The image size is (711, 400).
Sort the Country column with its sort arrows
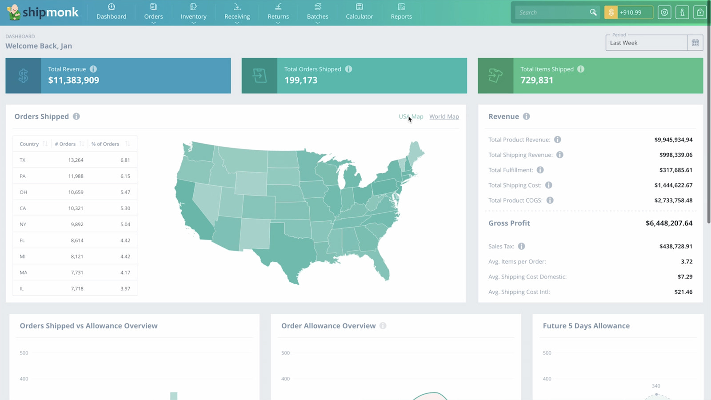point(44,144)
